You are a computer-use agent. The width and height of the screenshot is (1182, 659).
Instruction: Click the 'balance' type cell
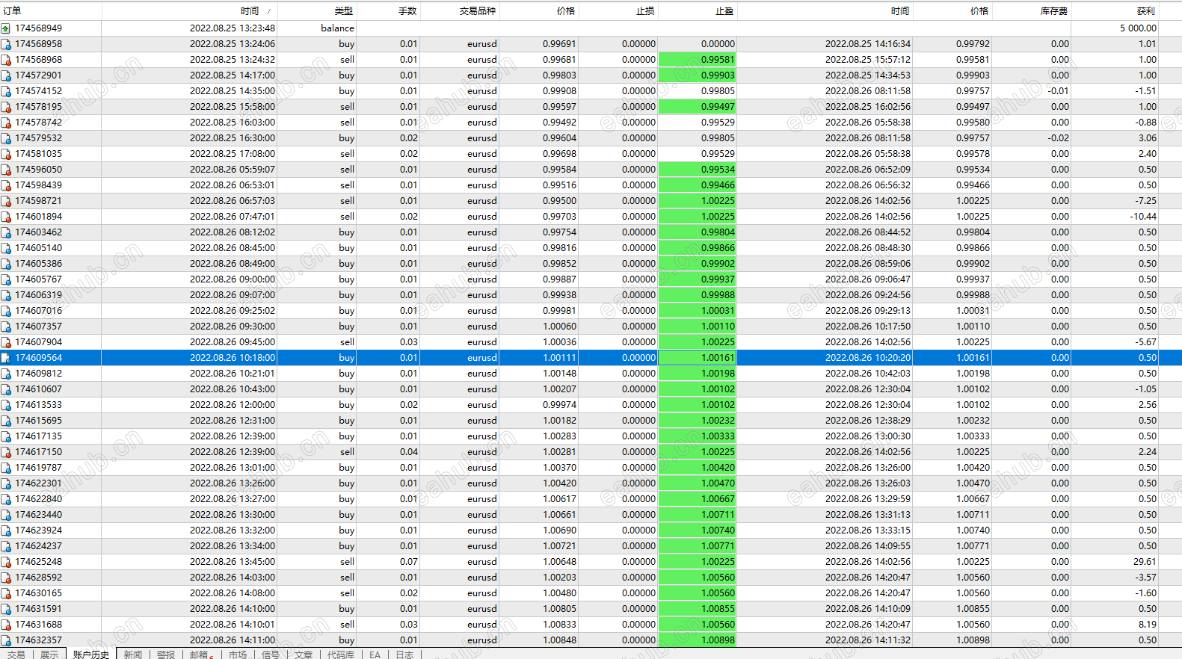pyautogui.click(x=337, y=28)
